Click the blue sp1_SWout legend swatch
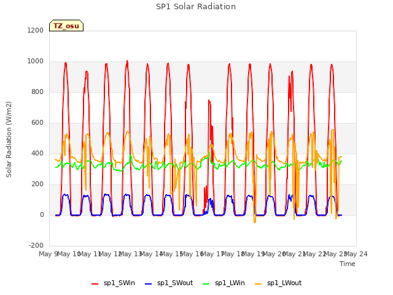The width and height of the screenshot is (393, 295). [149, 284]
